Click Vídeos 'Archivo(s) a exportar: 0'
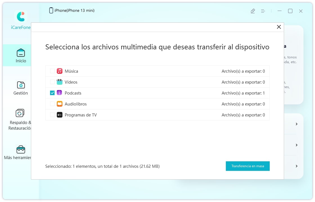 243,82
